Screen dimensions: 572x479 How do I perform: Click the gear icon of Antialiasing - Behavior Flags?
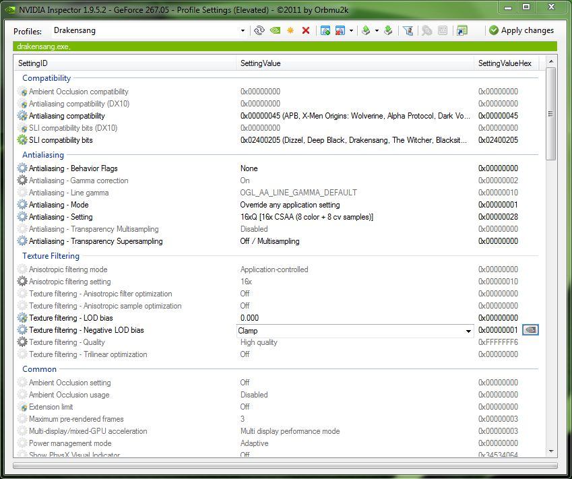click(22, 168)
